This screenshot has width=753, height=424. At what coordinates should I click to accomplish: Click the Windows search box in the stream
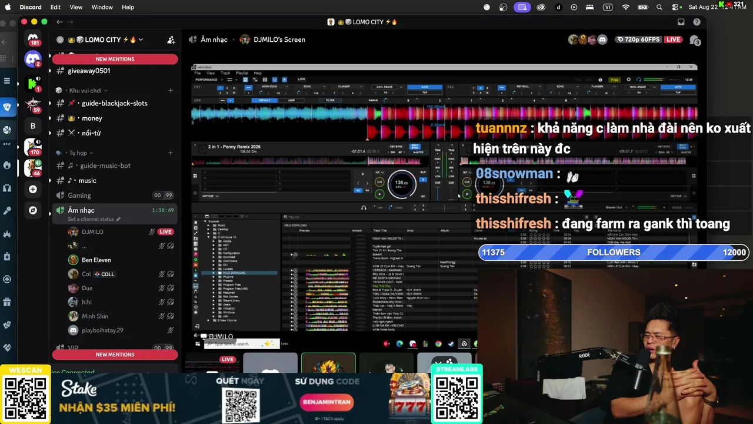(x=241, y=344)
